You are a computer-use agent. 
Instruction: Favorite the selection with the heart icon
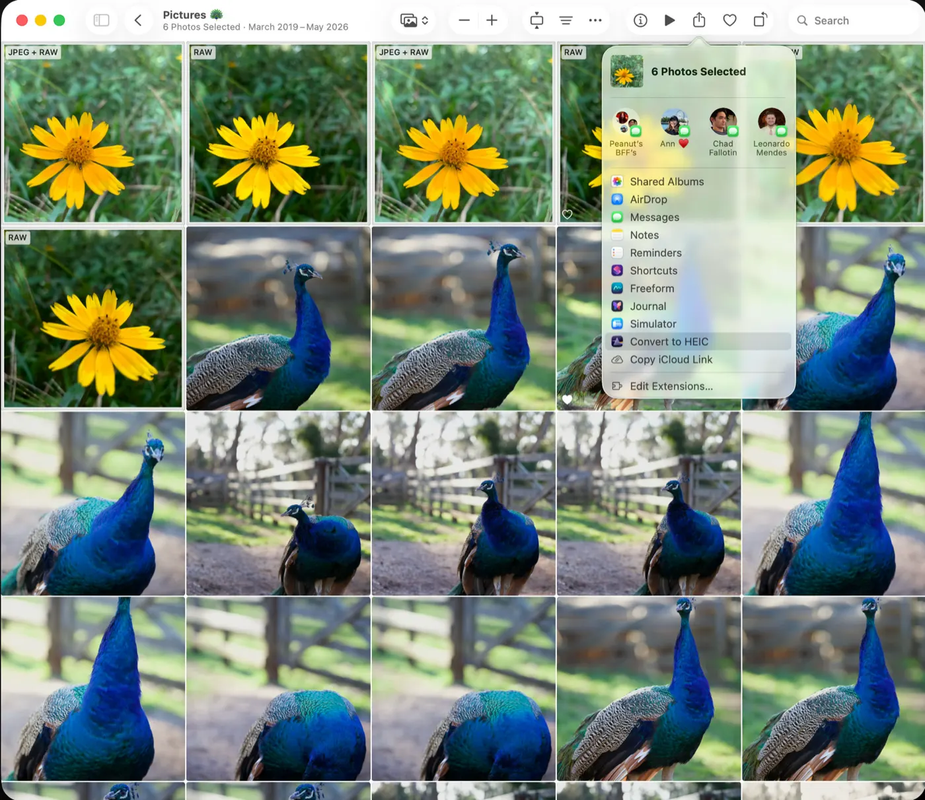click(x=729, y=20)
